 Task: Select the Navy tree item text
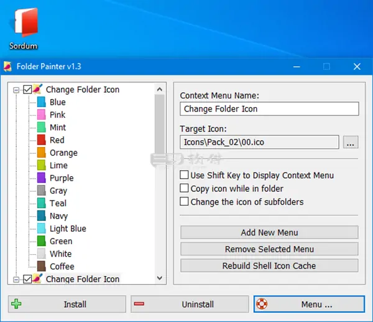(x=59, y=216)
